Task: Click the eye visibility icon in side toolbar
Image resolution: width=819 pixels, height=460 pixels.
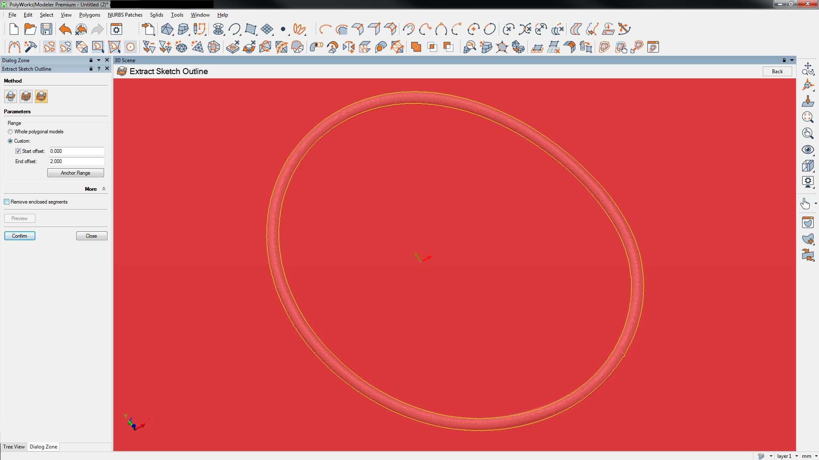Action: 807,149
